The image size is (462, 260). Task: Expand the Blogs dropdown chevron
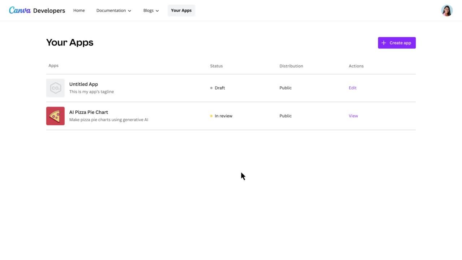[x=157, y=11]
